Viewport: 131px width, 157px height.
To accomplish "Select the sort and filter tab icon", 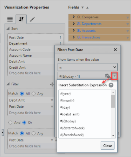I will [21, 19].
